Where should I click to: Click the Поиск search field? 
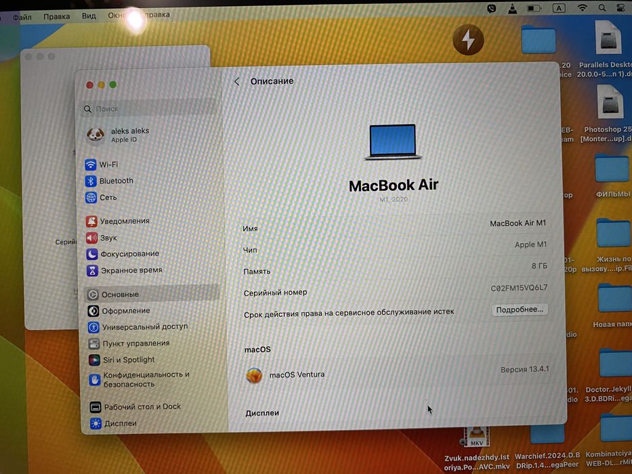point(150,109)
